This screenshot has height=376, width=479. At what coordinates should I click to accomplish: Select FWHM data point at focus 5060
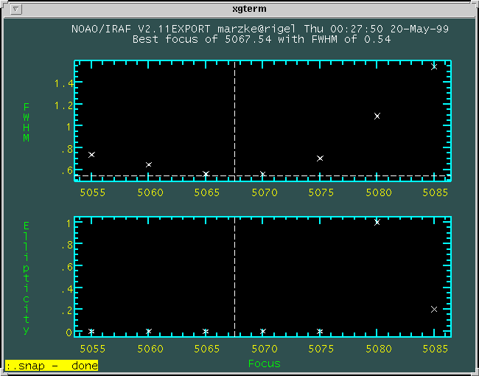pos(149,164)
